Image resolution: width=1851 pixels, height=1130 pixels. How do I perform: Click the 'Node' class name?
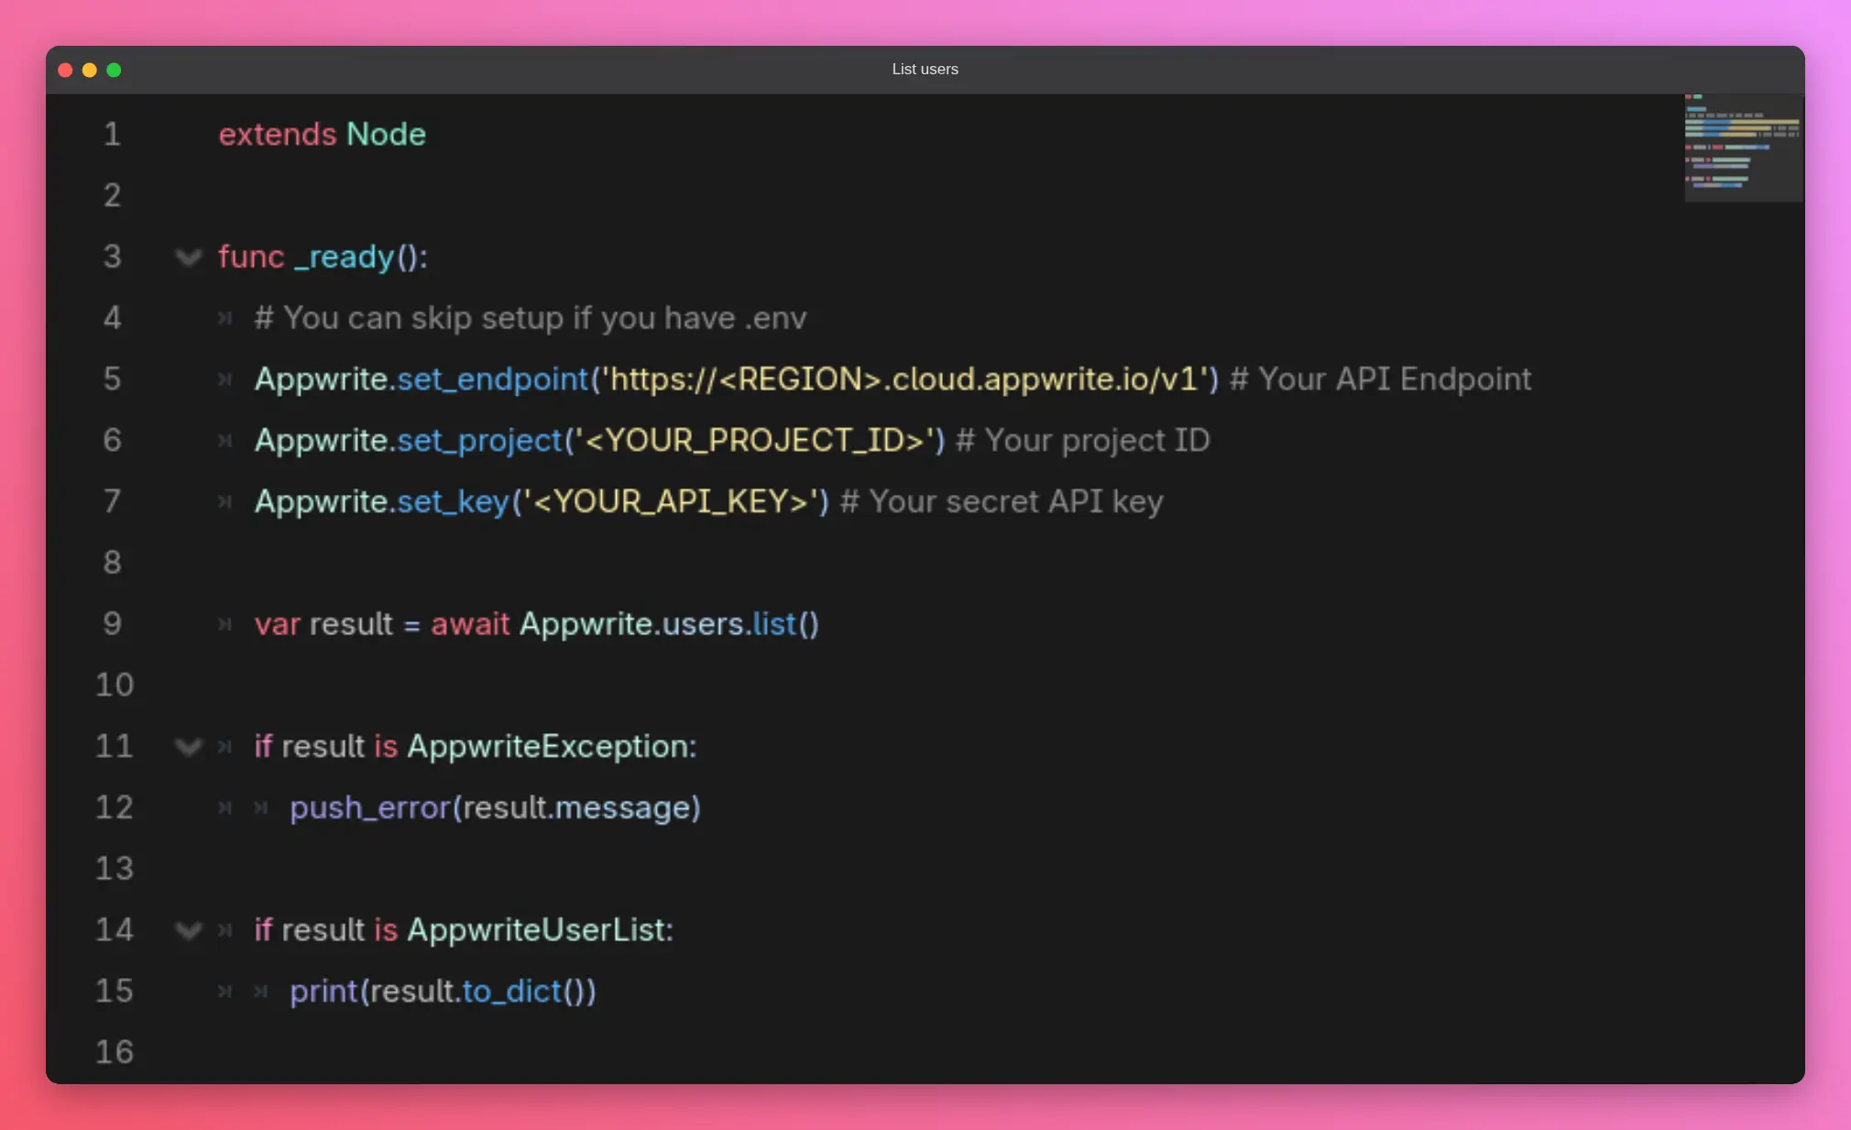pos(387,134)
